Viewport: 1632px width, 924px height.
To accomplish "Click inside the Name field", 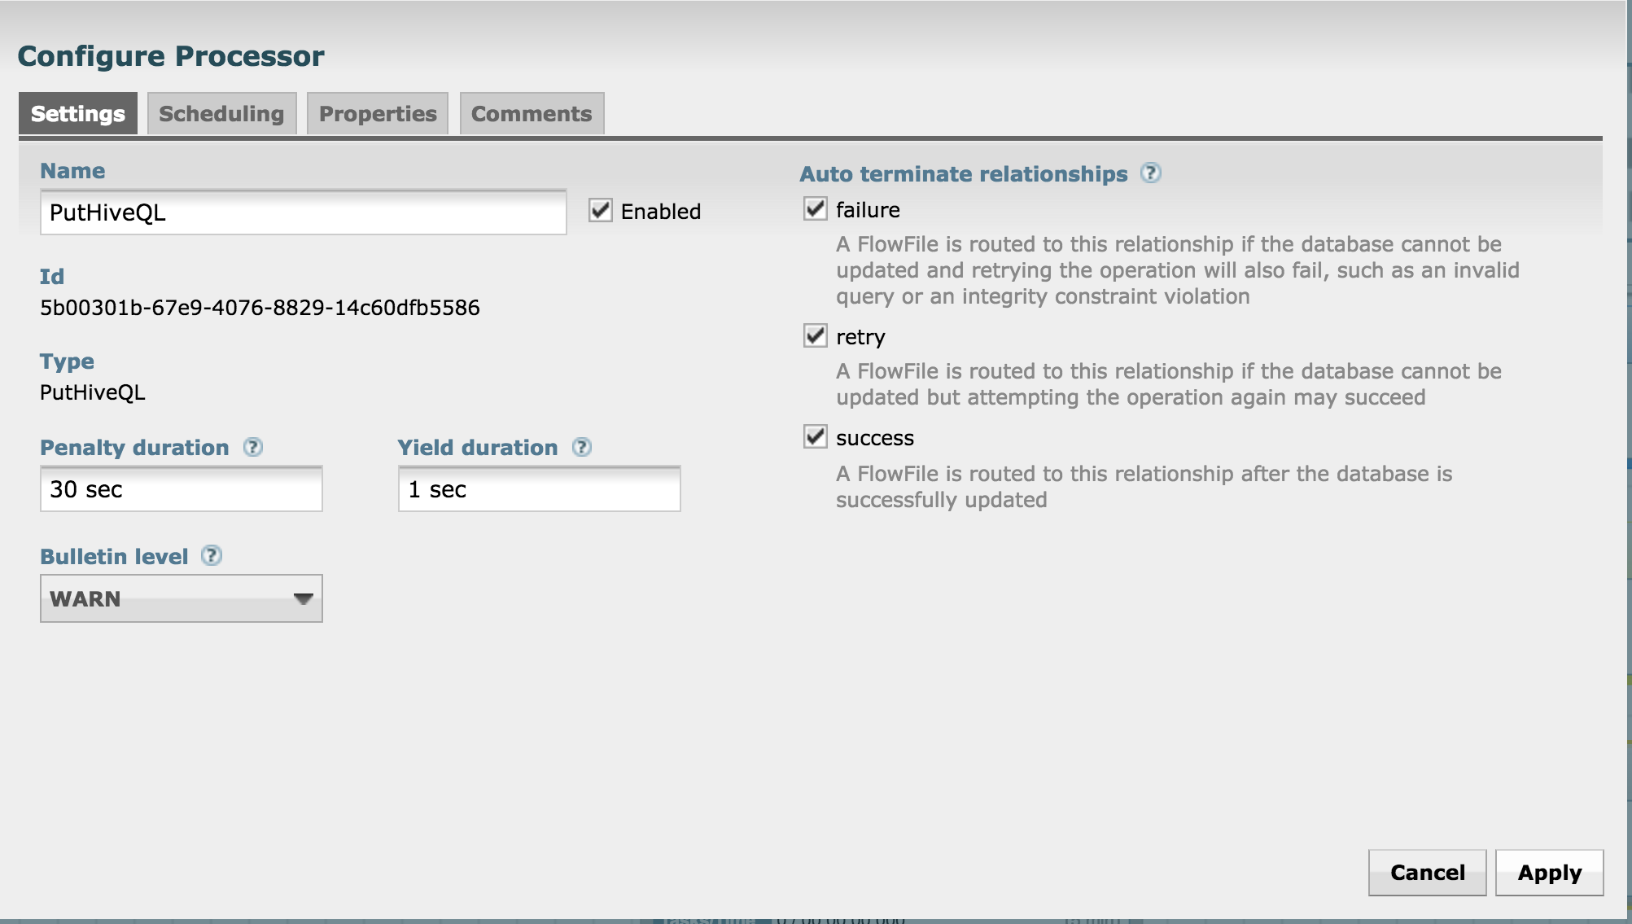I will [x=303, y=212].
